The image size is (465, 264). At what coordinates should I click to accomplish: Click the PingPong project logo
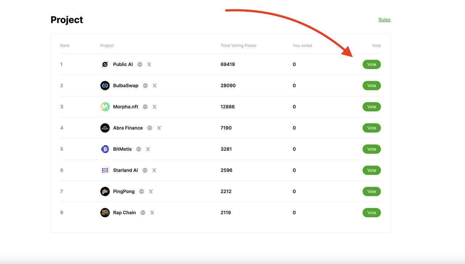[x=105, y=192]
